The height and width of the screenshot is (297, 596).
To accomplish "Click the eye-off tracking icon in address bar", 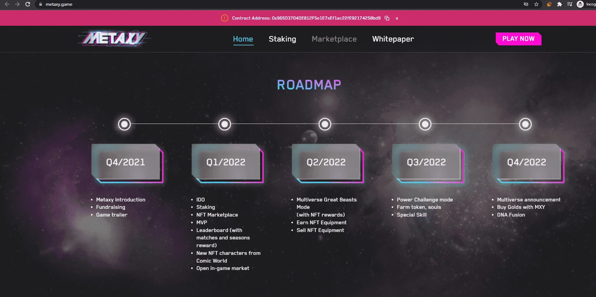I will (x=526, y=4).
